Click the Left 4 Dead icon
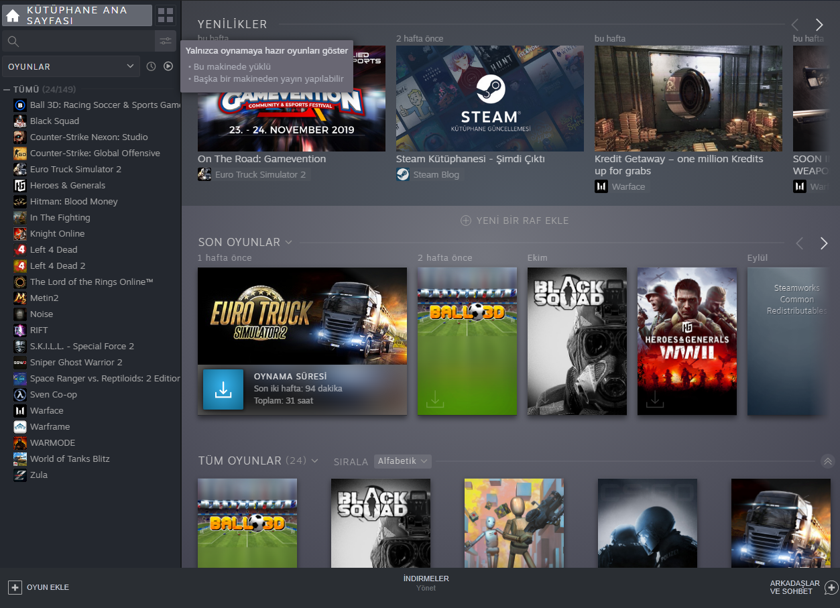Image resolution: width=840 pixels, height=608 pixels. [20, 249]
